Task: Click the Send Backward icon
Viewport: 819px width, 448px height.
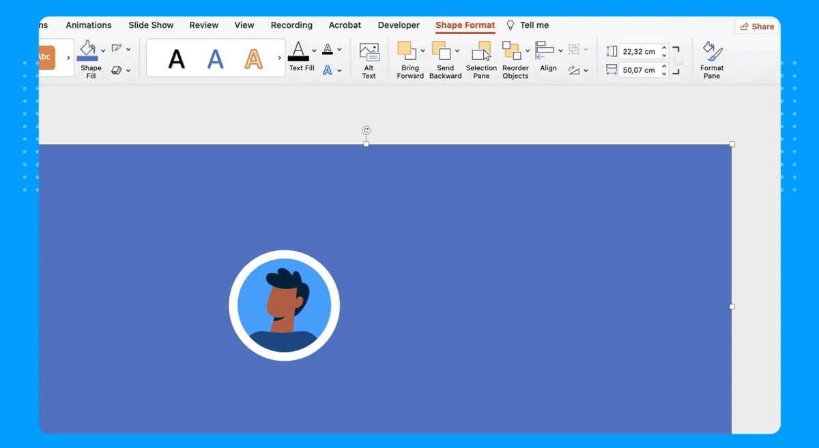Action: [x=442, y=51]
